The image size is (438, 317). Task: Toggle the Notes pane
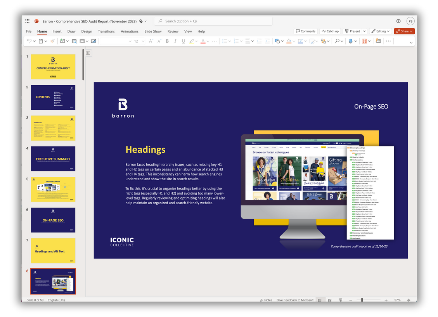[x=266, y=300]
